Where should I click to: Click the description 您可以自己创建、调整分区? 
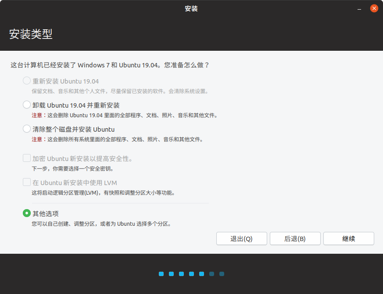[x=102, y=224]
